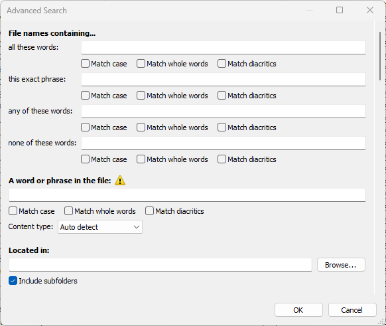Maximize the Advanced Search window
The image size is (386, 326).
(340, 10)
